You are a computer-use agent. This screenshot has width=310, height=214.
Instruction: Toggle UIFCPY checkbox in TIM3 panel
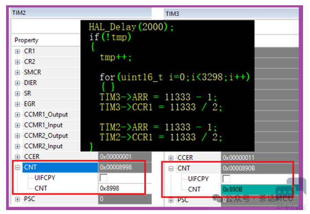click(227, 179)
